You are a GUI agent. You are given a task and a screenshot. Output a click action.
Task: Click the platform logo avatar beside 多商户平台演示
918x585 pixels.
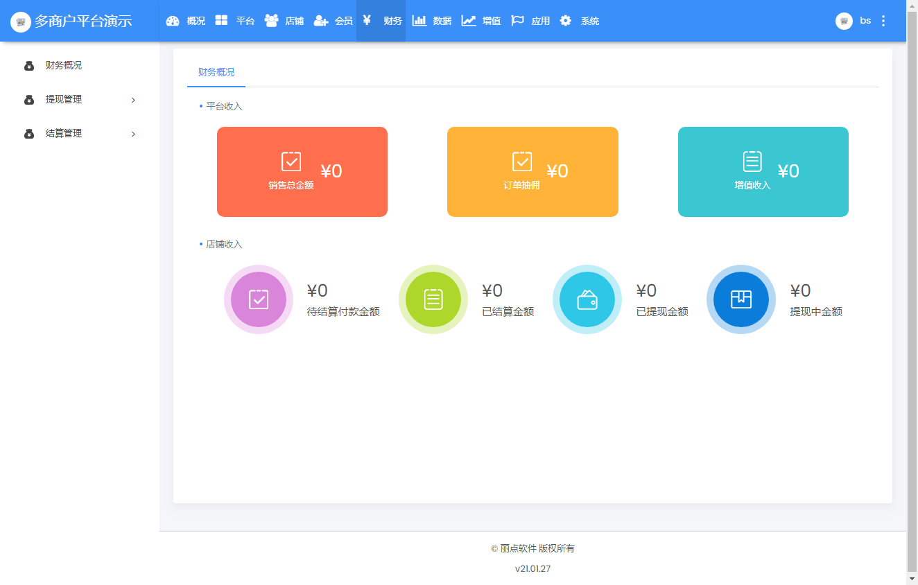tap(21, 21)
